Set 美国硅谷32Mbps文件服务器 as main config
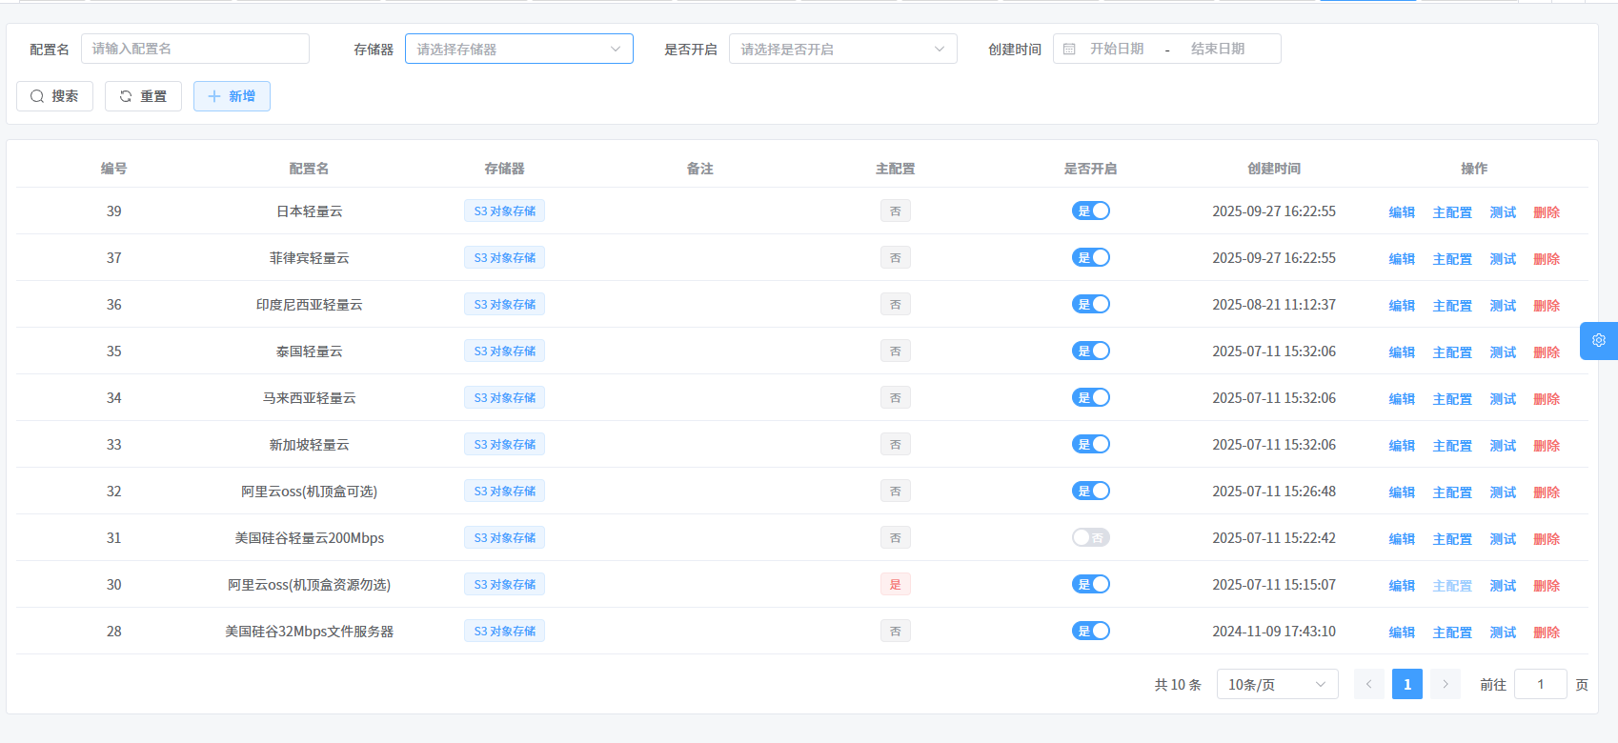 (1452, 633)
